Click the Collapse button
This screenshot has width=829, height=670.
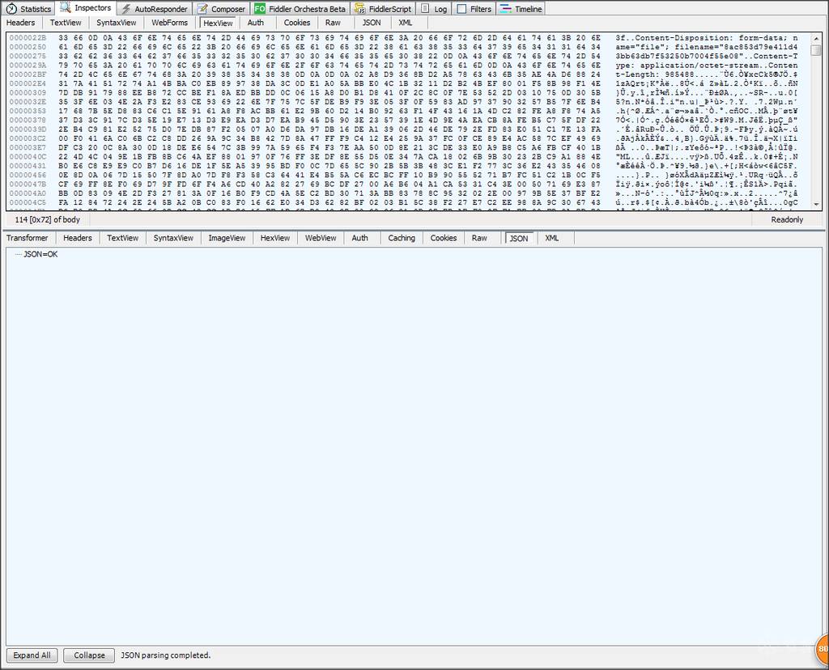[89, 655]
